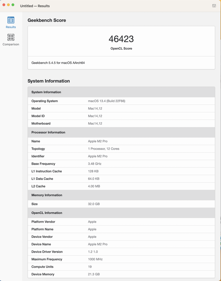The width and height of the screenshot is (221, 281).
Task: Select Mac14,12 value in Motherboard row
Action: tap(95, 124)
